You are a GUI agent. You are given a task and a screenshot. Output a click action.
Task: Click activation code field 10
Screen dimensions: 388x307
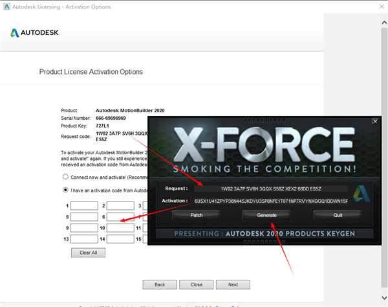120,228
